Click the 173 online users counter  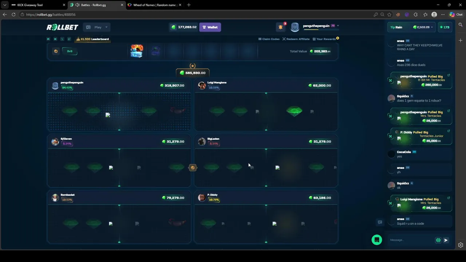pos(445,27)
